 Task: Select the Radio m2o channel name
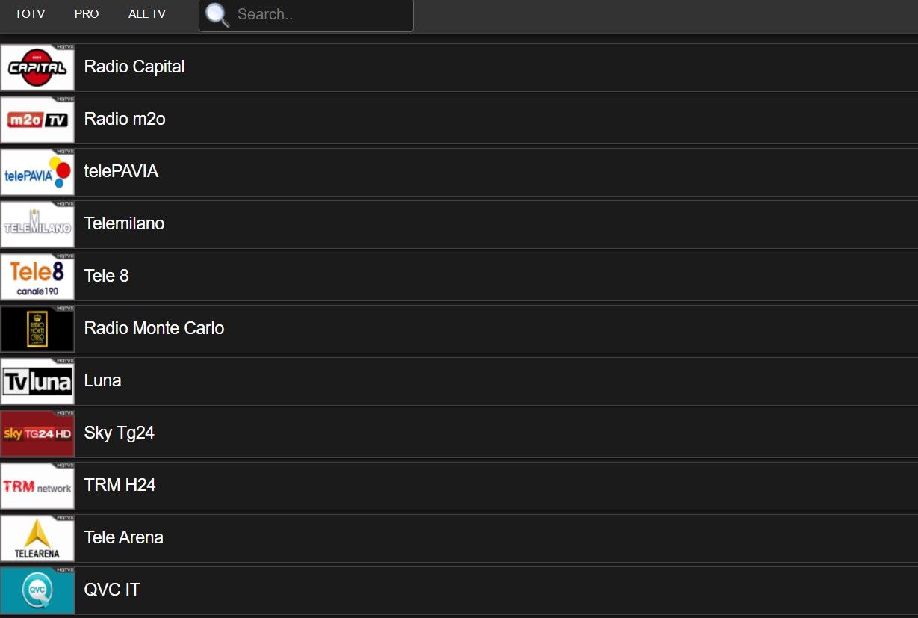pos(125,119)
